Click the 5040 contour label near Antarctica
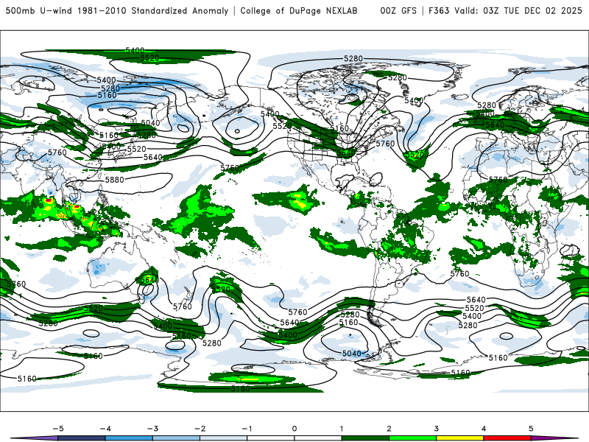Screen dimensions: 589x442 (x=352, y=354)
